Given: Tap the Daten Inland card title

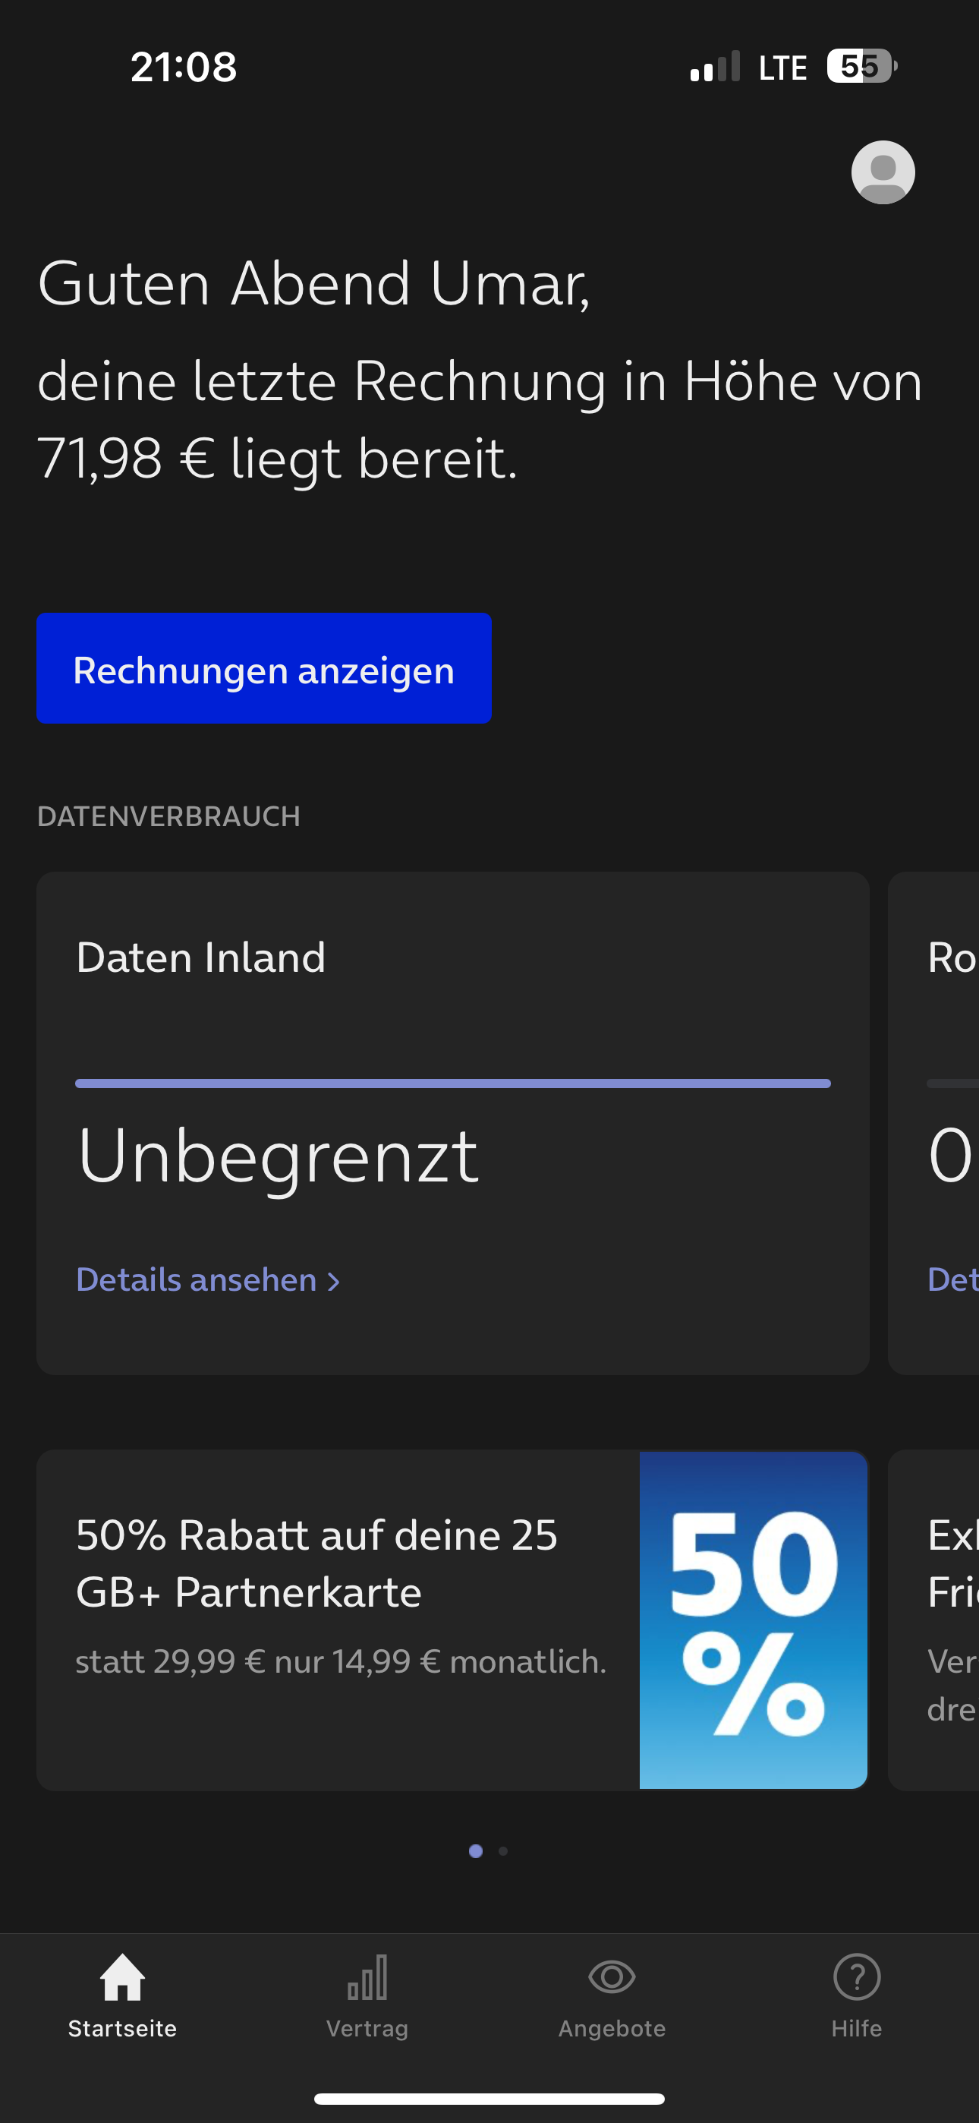Looking at the screenshot, I should point(200,957).
